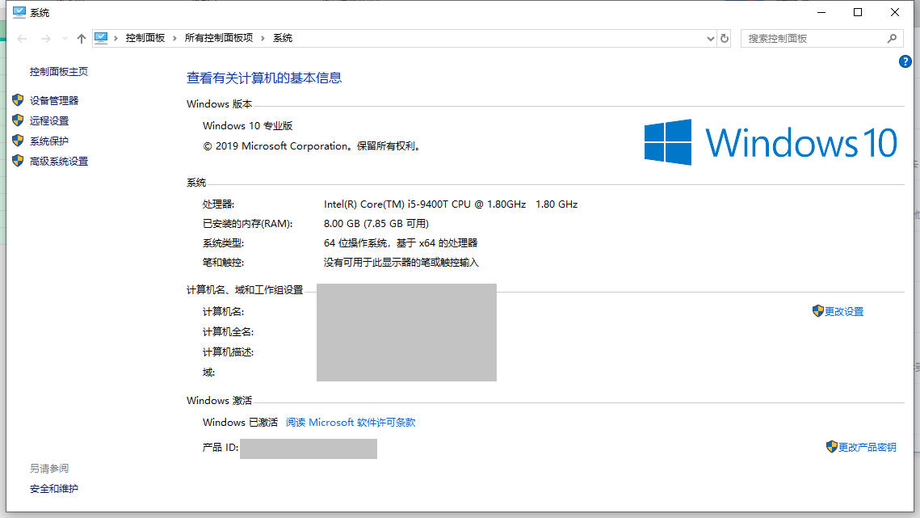This screenshot has height=518, width=920.
Task: Close the 系统 window
Action: (894, 12)
